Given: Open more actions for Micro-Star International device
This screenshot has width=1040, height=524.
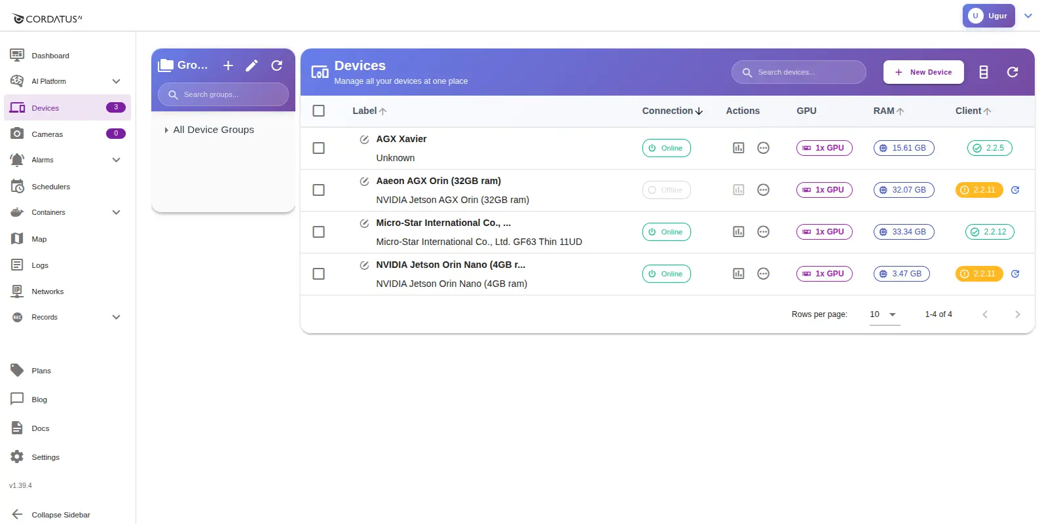Looking at the screenshot, I should [x=763, y=232].
